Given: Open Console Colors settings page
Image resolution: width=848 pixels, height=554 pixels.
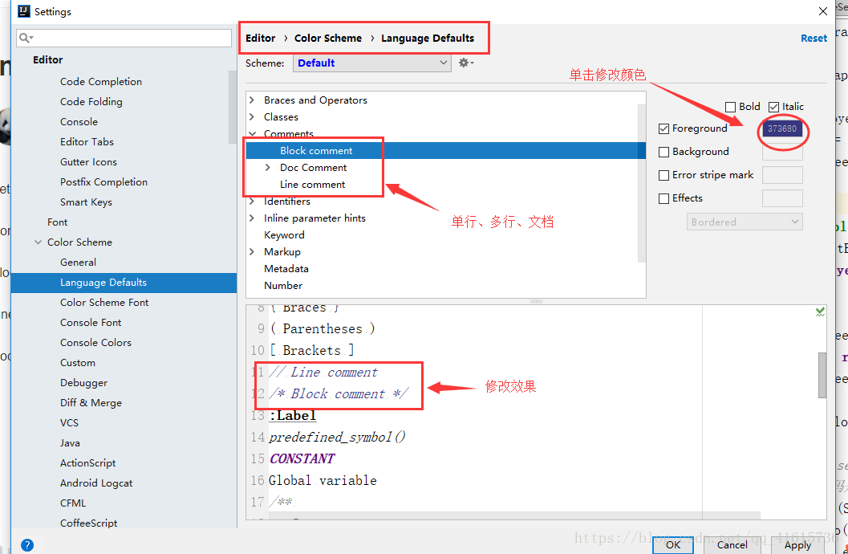Looking at the screenshot, I should tap(95, 343).
